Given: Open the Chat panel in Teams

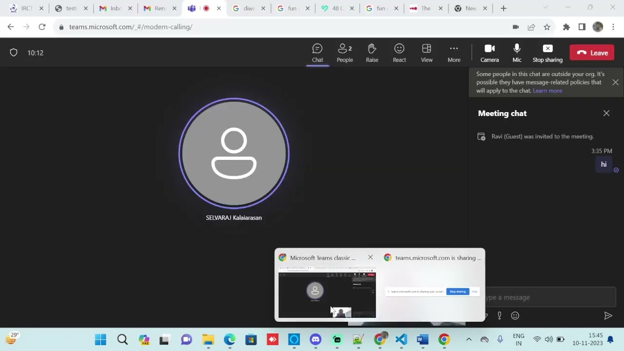Looking at the screenshot, I should click(x=317, y=53).
